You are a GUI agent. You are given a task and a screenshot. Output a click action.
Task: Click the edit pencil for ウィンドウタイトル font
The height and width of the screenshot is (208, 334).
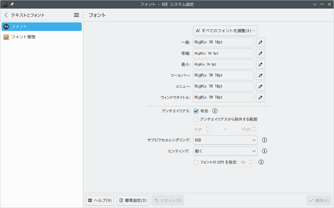tap(260, 97)
